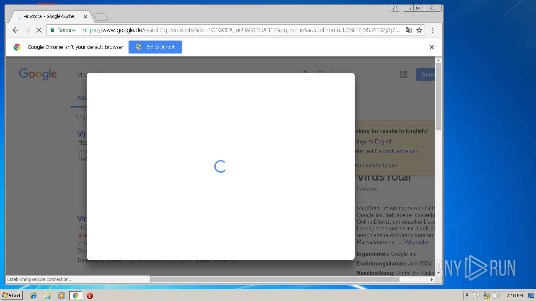The image size is (536, 301).
Task: Dismiss the default browser notification bar
Action: pos(432,47)
